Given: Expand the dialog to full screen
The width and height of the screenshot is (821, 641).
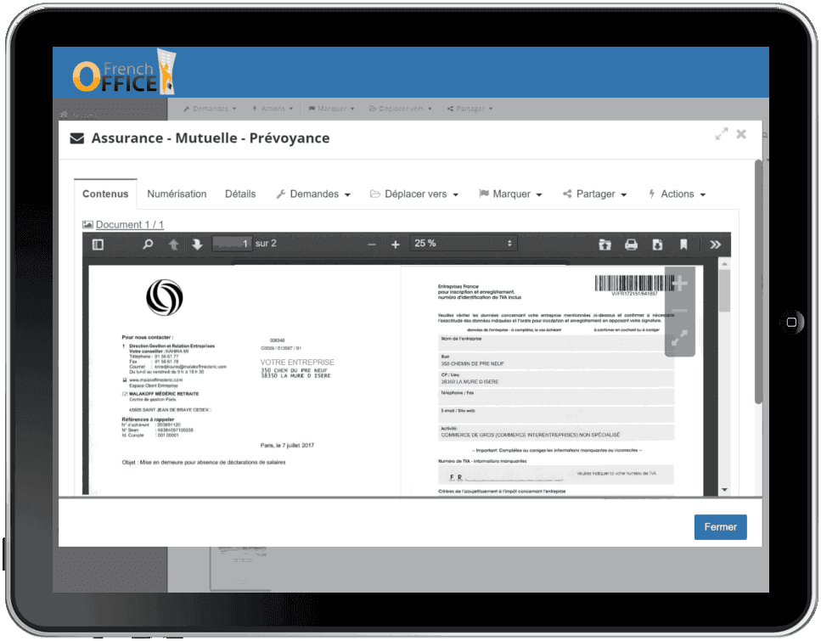Looking at the screenshot, I should (722, 134).
